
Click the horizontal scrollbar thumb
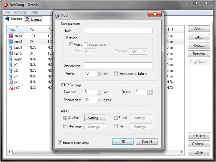click(56, 152)
